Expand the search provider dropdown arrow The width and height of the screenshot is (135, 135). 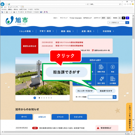[x=122, y=4]
